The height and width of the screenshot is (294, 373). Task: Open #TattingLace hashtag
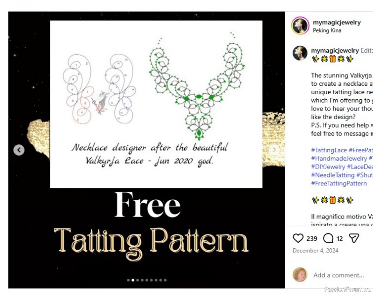pos(329,150)
